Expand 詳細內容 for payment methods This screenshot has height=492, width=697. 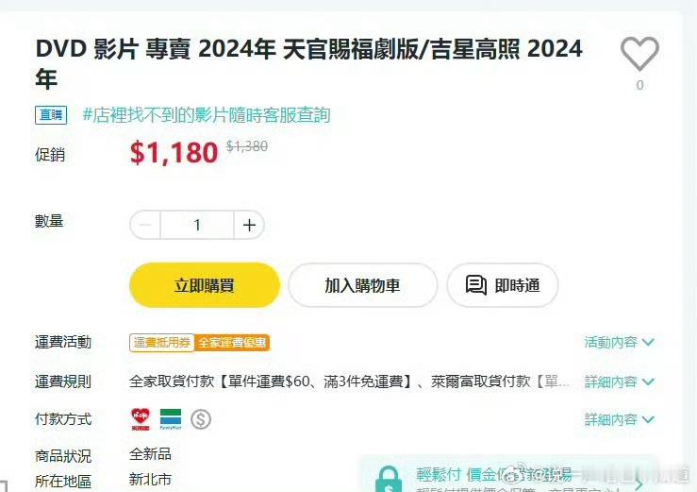coord(620,419)
